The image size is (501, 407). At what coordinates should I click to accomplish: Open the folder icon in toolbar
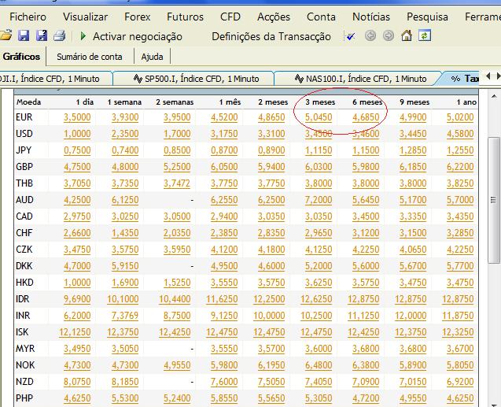coord(6,35)
